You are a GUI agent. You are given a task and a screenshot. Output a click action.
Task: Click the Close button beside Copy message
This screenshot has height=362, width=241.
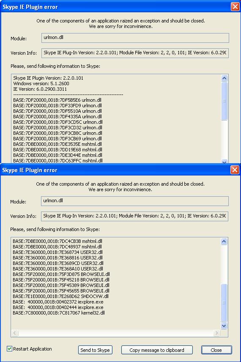[216, 350]
